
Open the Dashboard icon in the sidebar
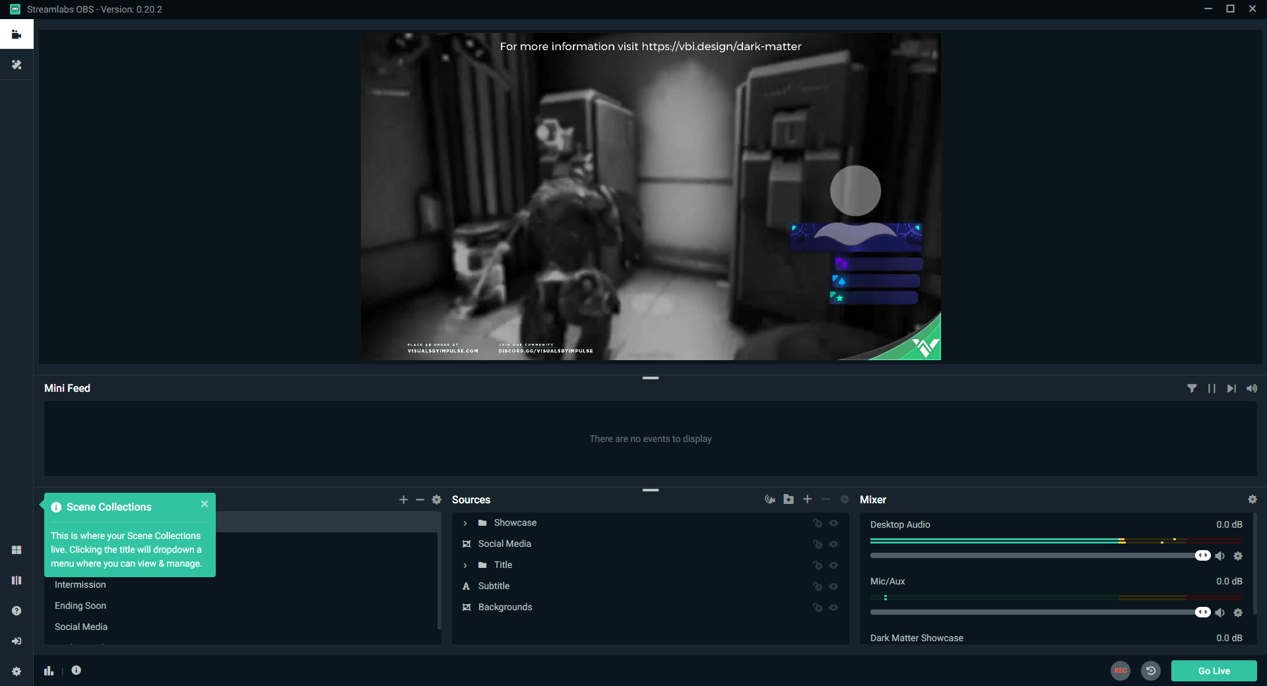tap(16, 549)
